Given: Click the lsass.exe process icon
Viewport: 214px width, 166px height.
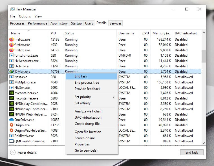Looking at the screenshot, I should pyautogui.click(x=12, y=77).
